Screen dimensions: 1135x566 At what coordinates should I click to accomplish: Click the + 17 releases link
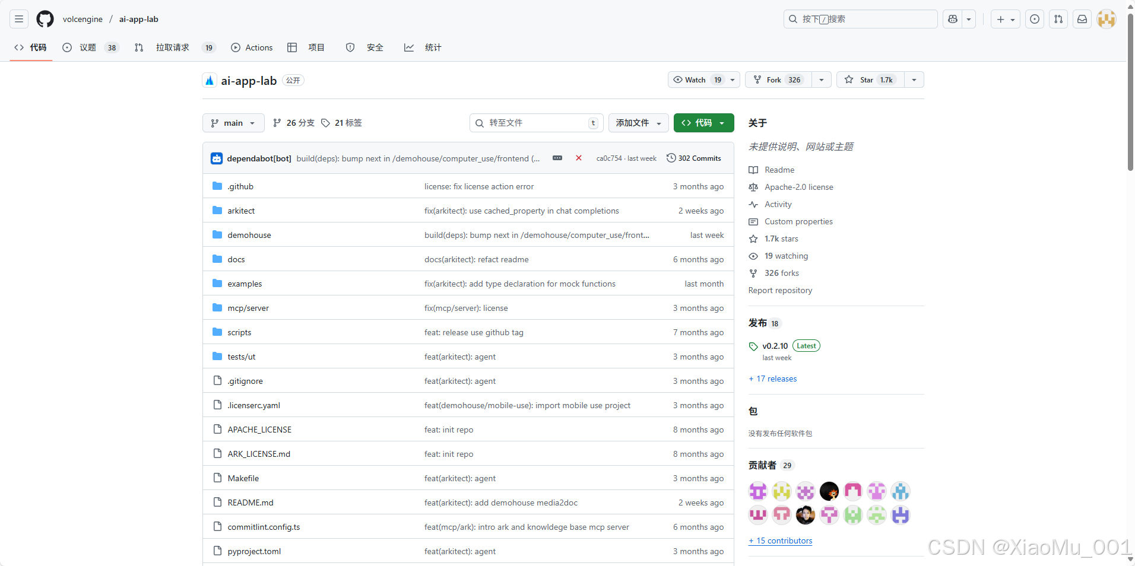[x=773, y=379]
